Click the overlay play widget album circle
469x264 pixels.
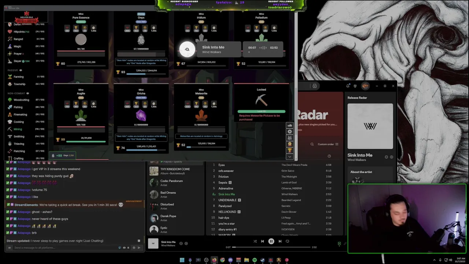[x=187, y=49]
